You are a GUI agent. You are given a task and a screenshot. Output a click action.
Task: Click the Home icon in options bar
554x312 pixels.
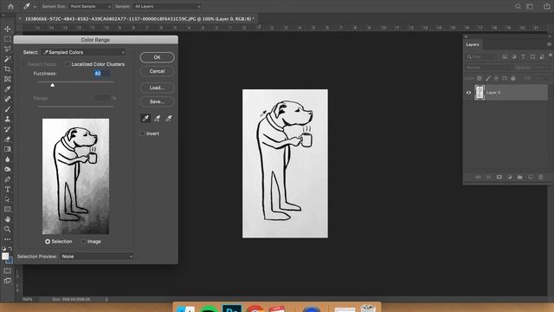10,6
